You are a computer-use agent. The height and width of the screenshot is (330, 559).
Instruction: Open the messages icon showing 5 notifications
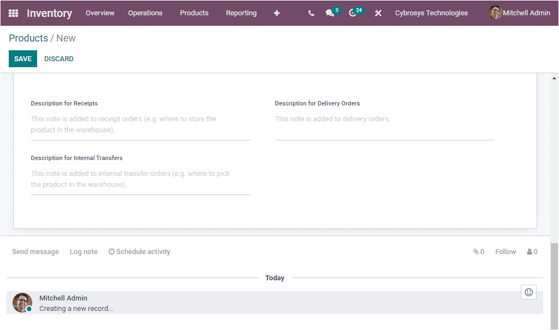click(x=330, y=13)
